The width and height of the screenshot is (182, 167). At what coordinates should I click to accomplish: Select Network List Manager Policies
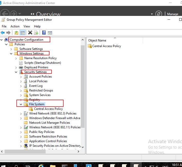[x=49, y=123]
